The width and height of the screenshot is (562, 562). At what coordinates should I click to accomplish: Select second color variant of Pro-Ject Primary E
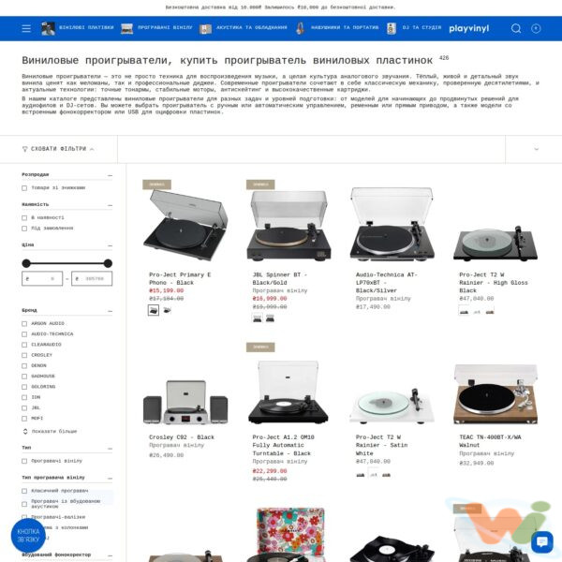click(x=167, y=310)
